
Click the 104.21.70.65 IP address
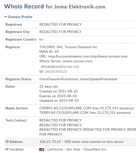tap(50, 142)
